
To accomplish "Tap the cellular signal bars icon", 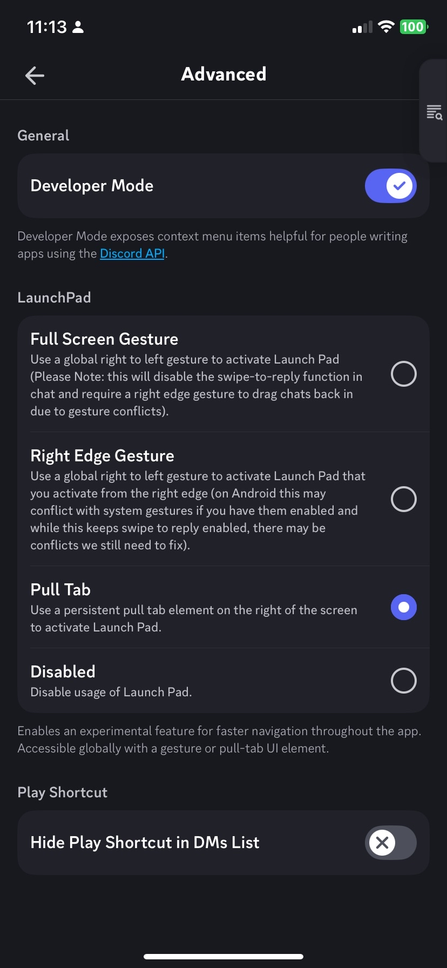I will [362, 27].
